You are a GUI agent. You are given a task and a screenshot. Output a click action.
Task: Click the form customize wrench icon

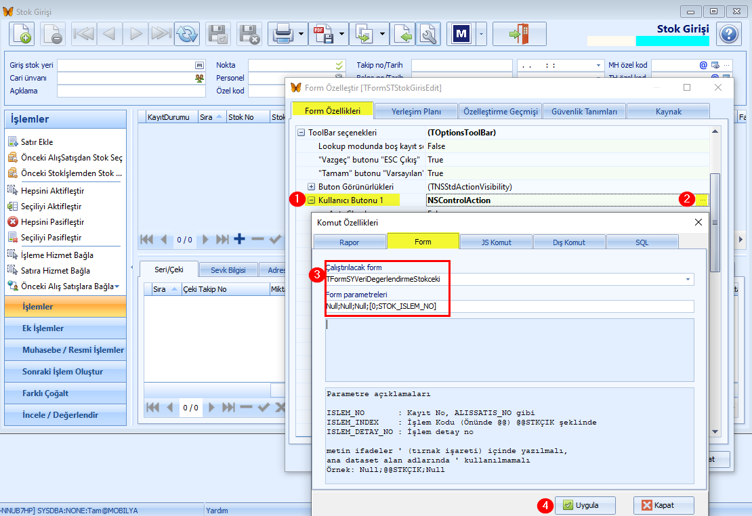(428, 34)
